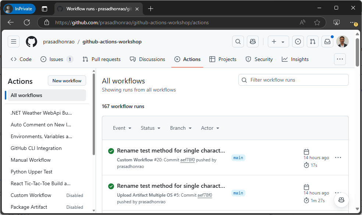Open the browser screenshot tool icon

(337, 22)
